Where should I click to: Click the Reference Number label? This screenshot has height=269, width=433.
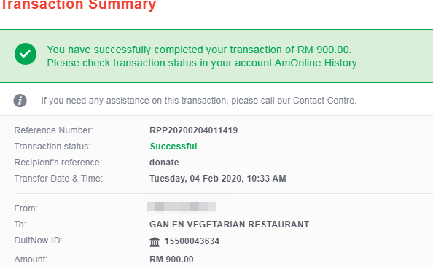click(x=54, y=130)
